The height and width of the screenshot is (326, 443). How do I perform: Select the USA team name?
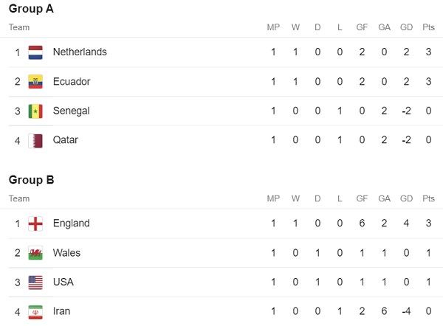pyautogui.click(x=63, y=282)
